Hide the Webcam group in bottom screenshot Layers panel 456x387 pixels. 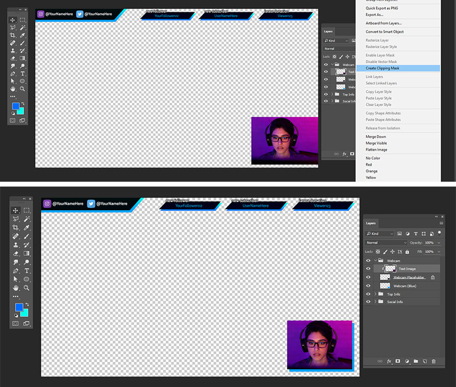(x=368, y=261)
